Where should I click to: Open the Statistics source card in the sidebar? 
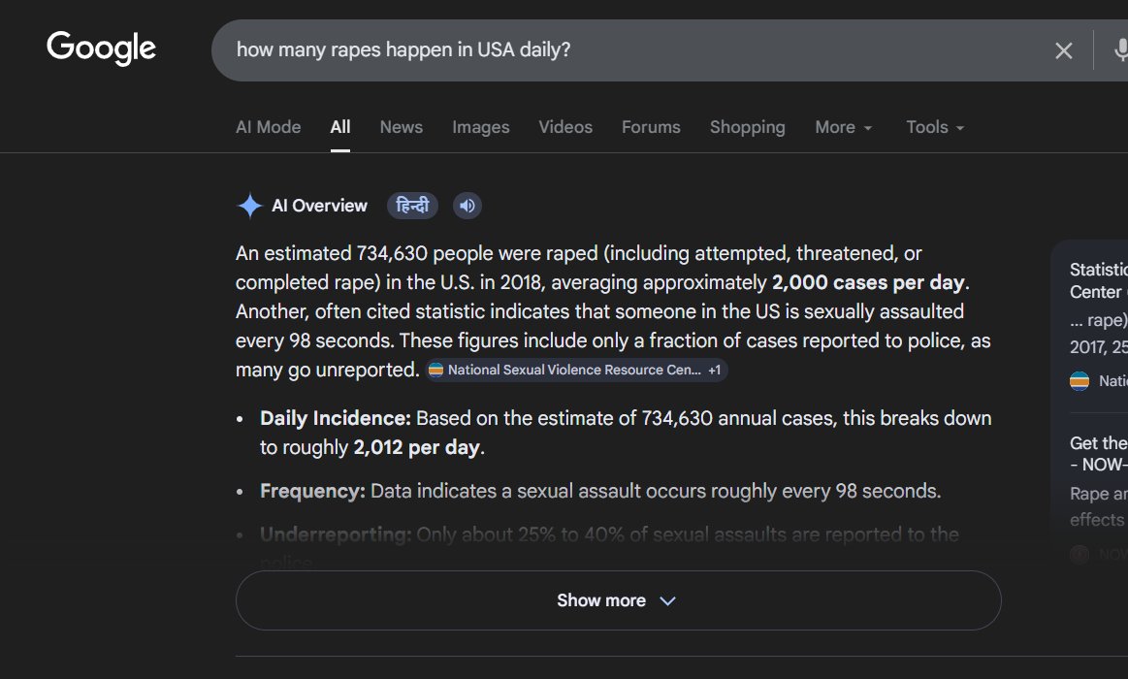[1099, 327]
